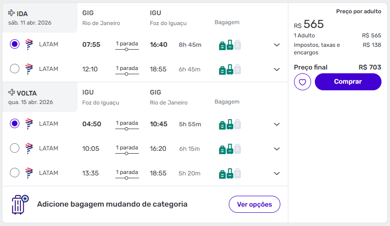The width and height of the screenshot is (390, 226).
Task: Select the 13:35 return flight radio
Action: (x=15, y=173)
